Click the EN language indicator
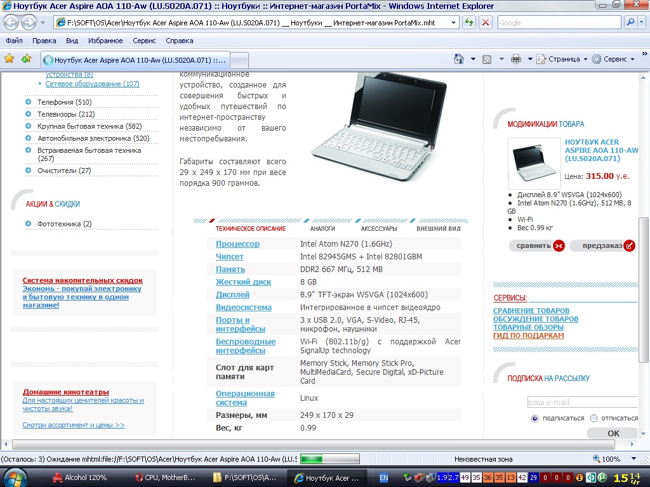Viewport: 650px width, 487px height. (384, 477)
